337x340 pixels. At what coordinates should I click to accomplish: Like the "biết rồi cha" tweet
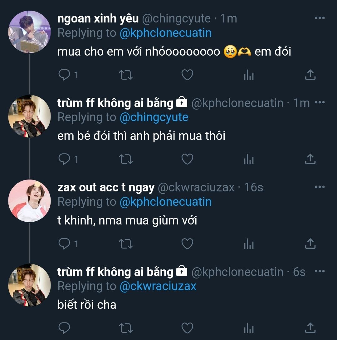point(187,328)
